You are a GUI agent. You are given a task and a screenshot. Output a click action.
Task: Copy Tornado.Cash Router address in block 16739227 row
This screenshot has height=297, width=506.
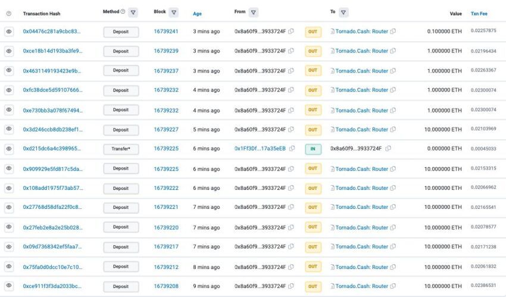[393, 129]
